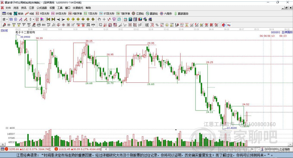Viewport: 293px width, 158px height.
Task: Click the 行情 market quotes button
Action: pyautogui.click(x=7, y=14)
